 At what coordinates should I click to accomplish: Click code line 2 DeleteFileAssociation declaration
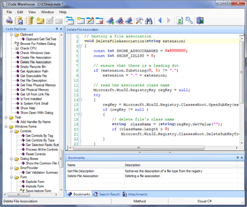(x=134, y=41)
